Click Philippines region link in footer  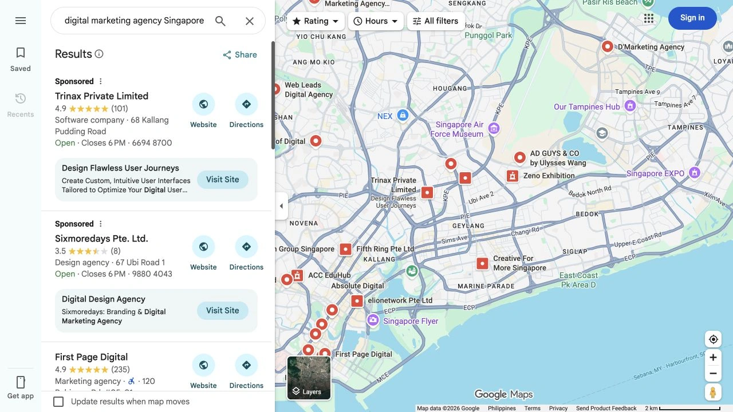(502, 408)
